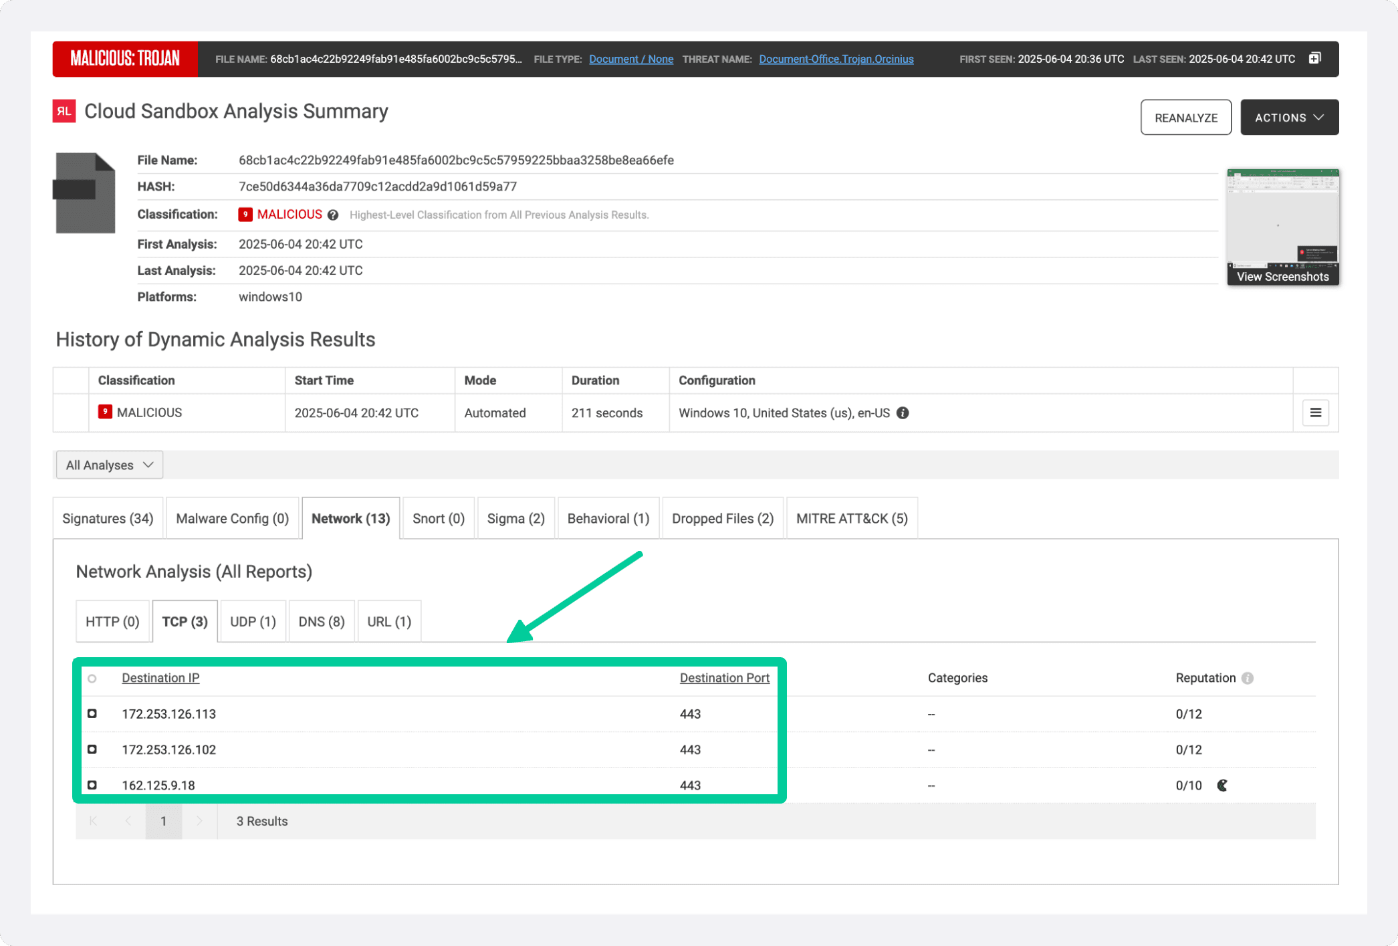Expand the All Analyses dropdown

(x=110, y=465)
